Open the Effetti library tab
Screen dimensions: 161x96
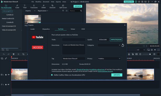click(44, 7)
